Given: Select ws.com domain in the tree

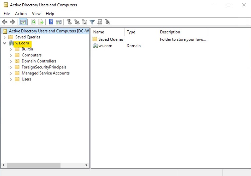Looking at the screenshot, I should click(22, 43).
